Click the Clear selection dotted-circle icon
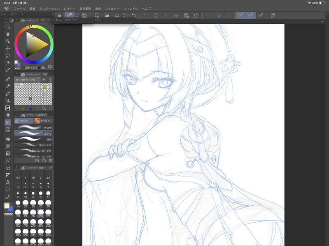 click(x=156, y=15)
